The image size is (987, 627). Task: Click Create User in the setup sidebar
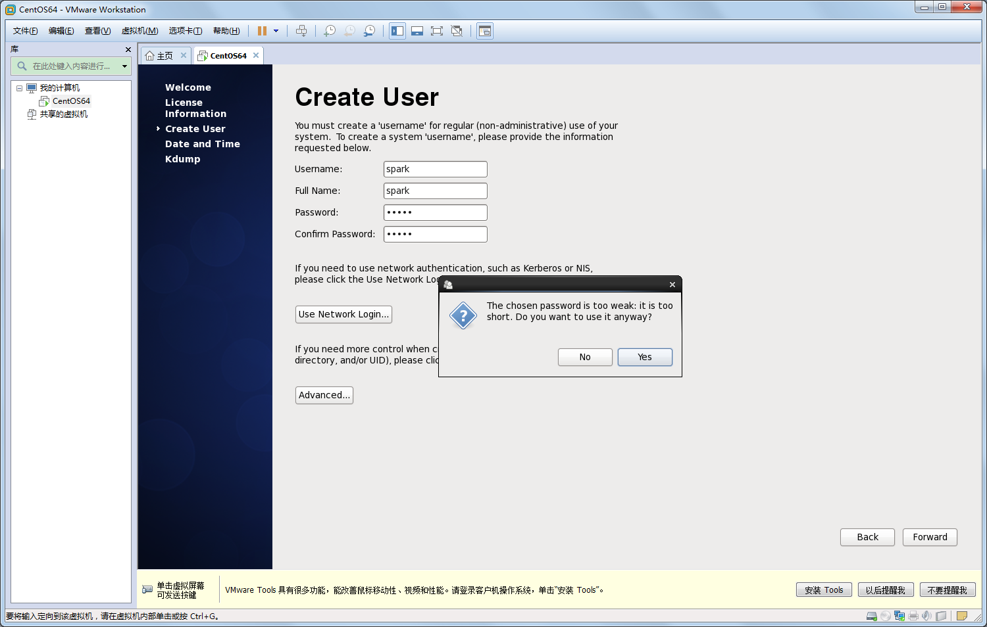pos(195,129)
